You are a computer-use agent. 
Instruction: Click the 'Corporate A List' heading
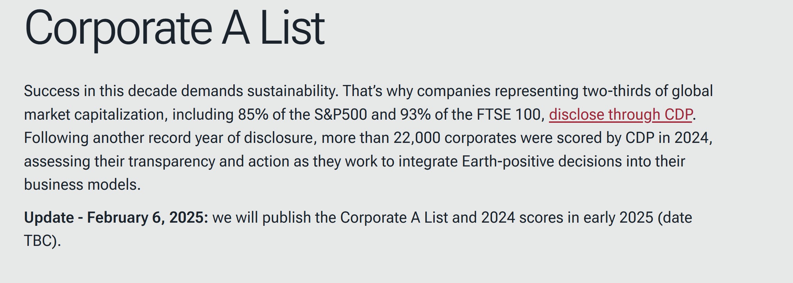pyautogui.click(x=174, y=28)
